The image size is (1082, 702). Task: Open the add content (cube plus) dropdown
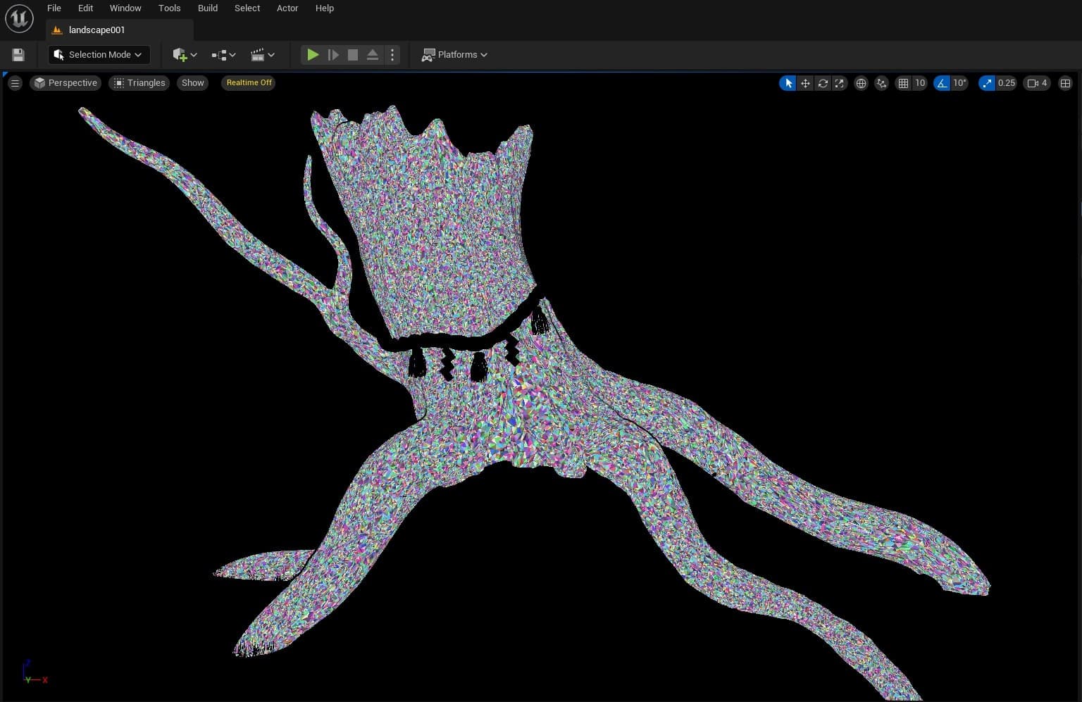tap(185, 55)
